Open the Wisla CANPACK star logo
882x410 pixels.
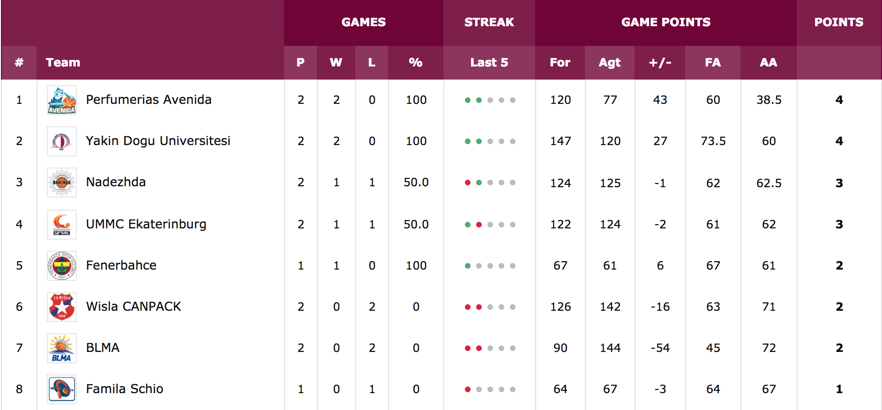(62, 307)
